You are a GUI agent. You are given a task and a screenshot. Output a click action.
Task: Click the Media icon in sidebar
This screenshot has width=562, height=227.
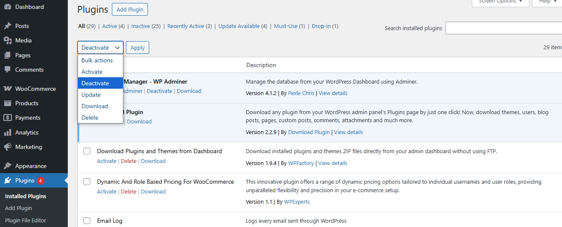point(8,40)
